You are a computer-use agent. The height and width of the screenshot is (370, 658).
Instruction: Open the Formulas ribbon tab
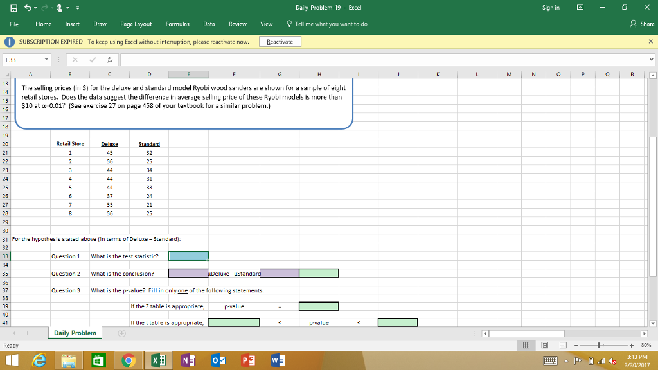pyautogui.click(x=177, y=24)
